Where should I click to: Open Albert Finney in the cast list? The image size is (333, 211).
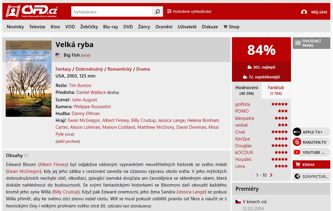(x=116, y=120)
